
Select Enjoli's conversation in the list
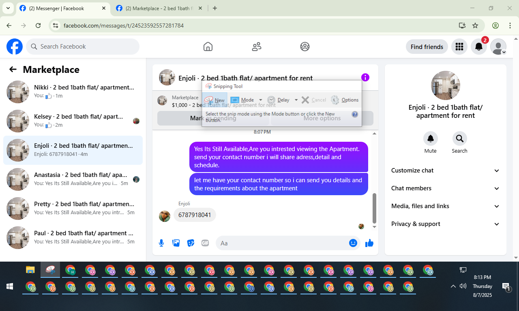pyautogui.click(x=73, y=150)
